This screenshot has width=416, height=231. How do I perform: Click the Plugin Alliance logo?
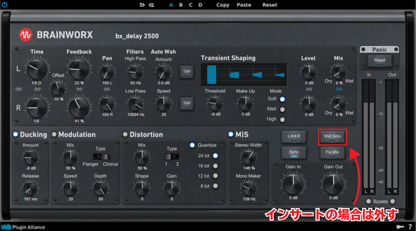[23, 227]
